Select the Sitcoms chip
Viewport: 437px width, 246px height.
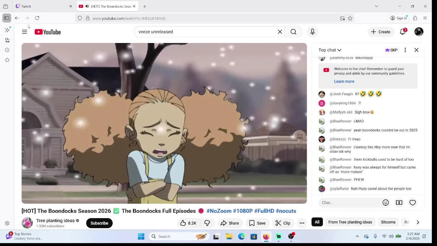388,222
